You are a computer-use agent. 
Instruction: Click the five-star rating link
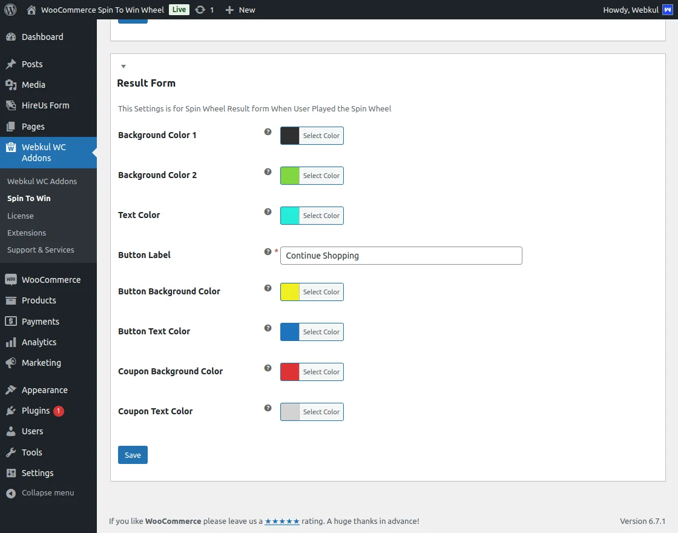click(x=282, y=521)
